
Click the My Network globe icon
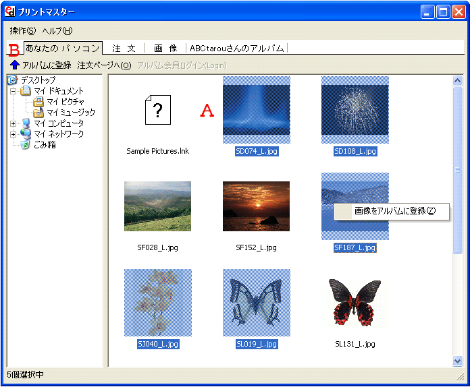tap(26, 133)
